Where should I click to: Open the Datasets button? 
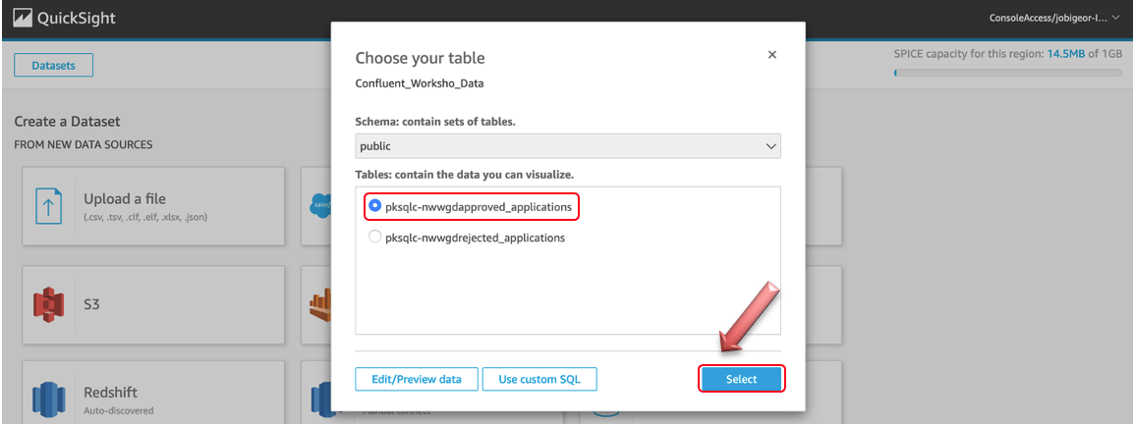[x=53, y=66]
